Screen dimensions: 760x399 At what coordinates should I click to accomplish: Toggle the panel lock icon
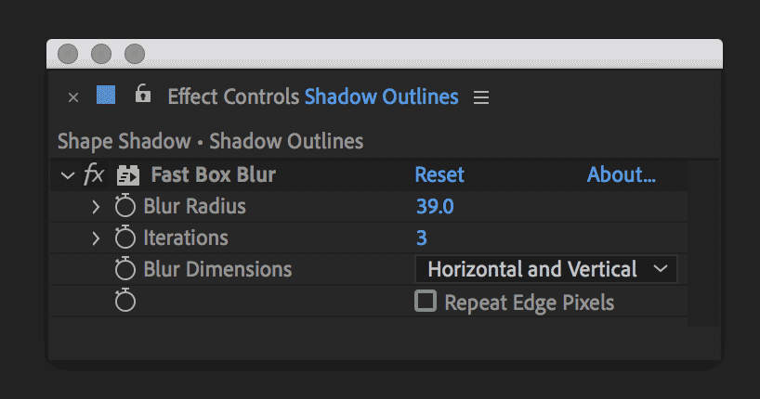tap(142, 95)
